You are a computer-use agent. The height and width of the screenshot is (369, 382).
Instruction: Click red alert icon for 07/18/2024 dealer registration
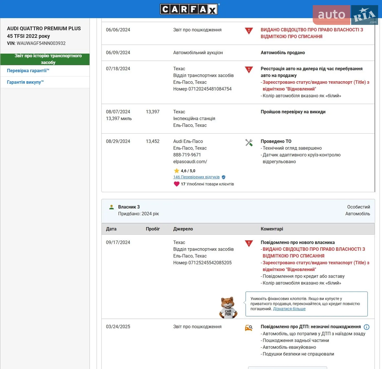pos(249,70)
